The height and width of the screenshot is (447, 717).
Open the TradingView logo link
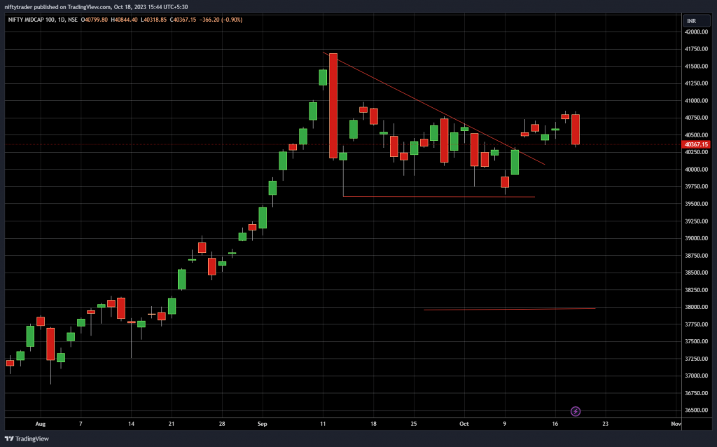pyautogui.click(x=27, y=439)
